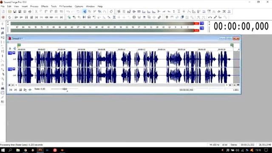Image resolution: width=272 pixels, height=153 pixels.
Task: Open the Insert menu
Action: pyautogui.click(x=25, y=6)
